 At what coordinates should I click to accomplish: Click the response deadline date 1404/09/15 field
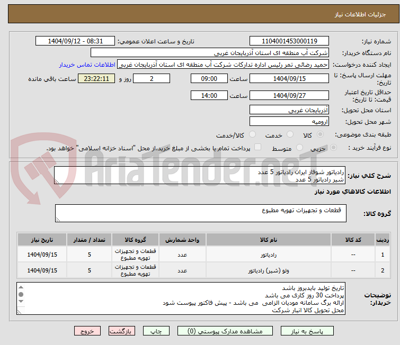click(289, 78)
